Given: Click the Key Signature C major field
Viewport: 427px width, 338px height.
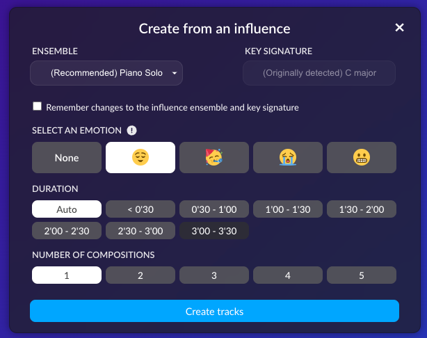Looking at the screenshot, I should pos(319,73).
